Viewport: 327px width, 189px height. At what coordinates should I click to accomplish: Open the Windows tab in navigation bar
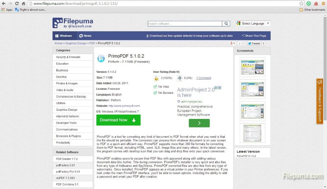tap(63, 36)
